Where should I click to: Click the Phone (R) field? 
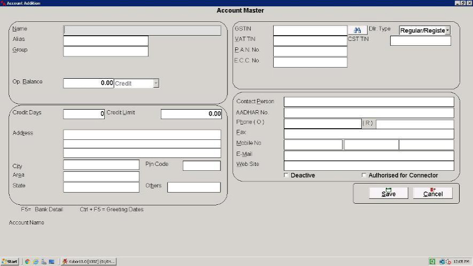coord(415,124)
